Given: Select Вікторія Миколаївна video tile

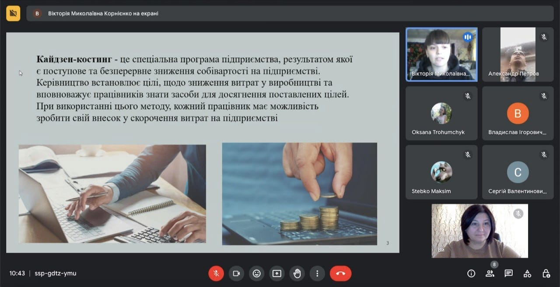Looking at the screenshot, I should click(441, 54).
